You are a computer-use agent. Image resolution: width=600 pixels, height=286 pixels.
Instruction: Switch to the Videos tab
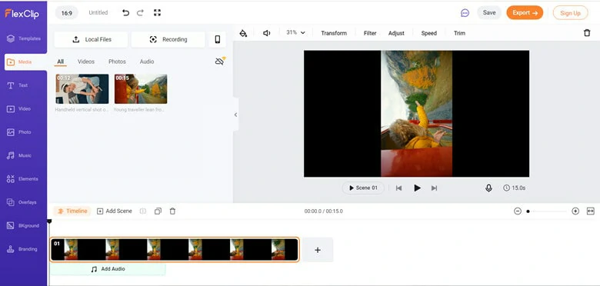point(86,62)
